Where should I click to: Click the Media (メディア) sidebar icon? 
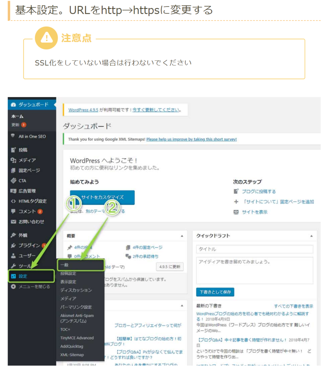coord(13,160)
